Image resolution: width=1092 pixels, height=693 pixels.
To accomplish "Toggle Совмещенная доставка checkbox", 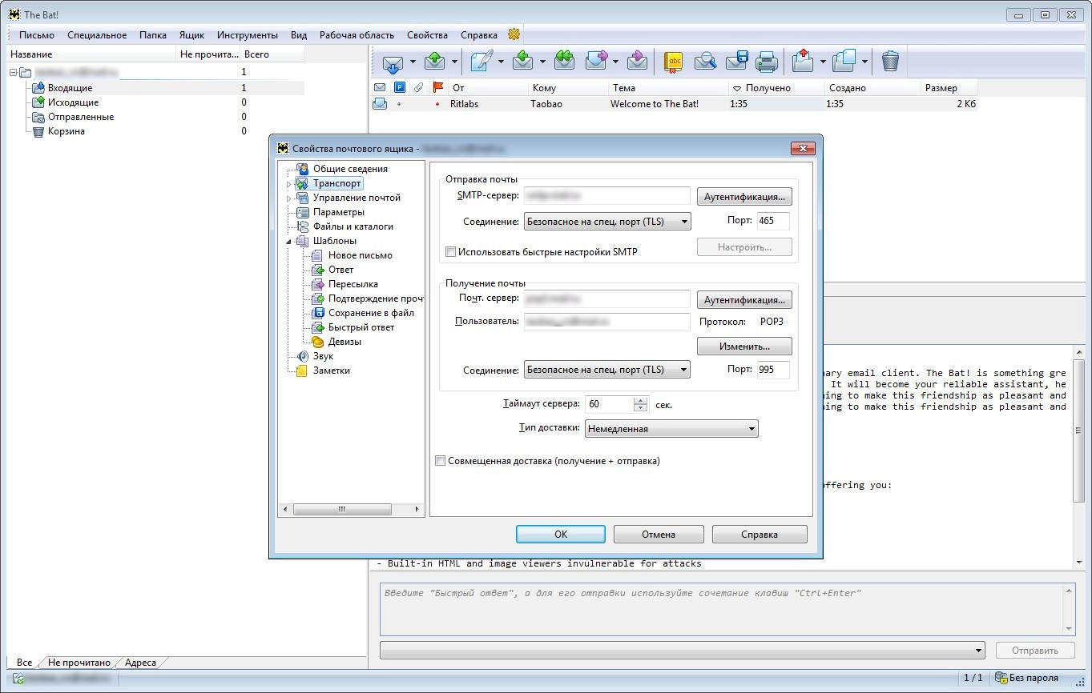I will tap(440, 460).
